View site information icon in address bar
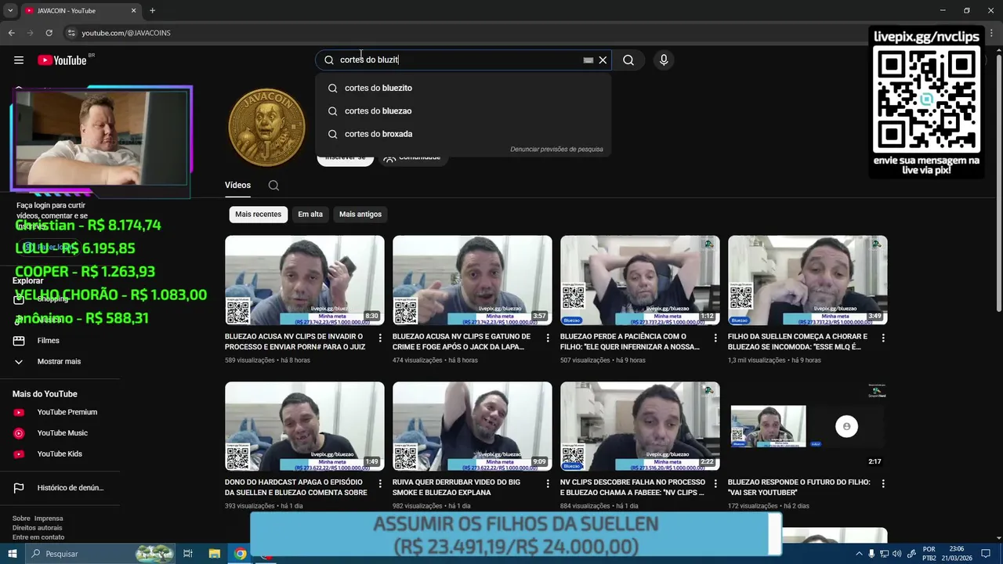Viewport: 1003px width, 564px height. (71, 33)
